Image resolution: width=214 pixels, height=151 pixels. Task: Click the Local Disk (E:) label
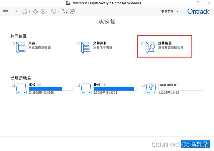click(169, 85)
